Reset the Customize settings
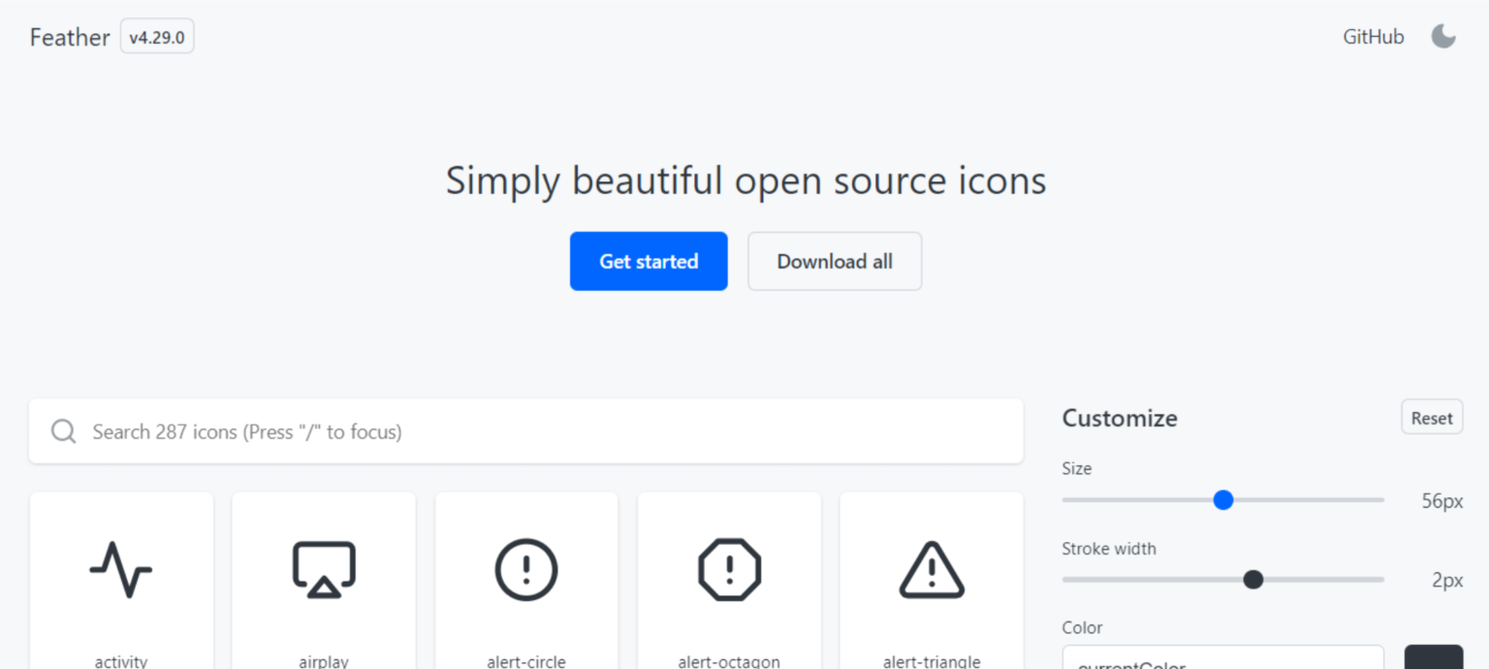Viewport: 1489px width, 669px height. point(1432,417)
